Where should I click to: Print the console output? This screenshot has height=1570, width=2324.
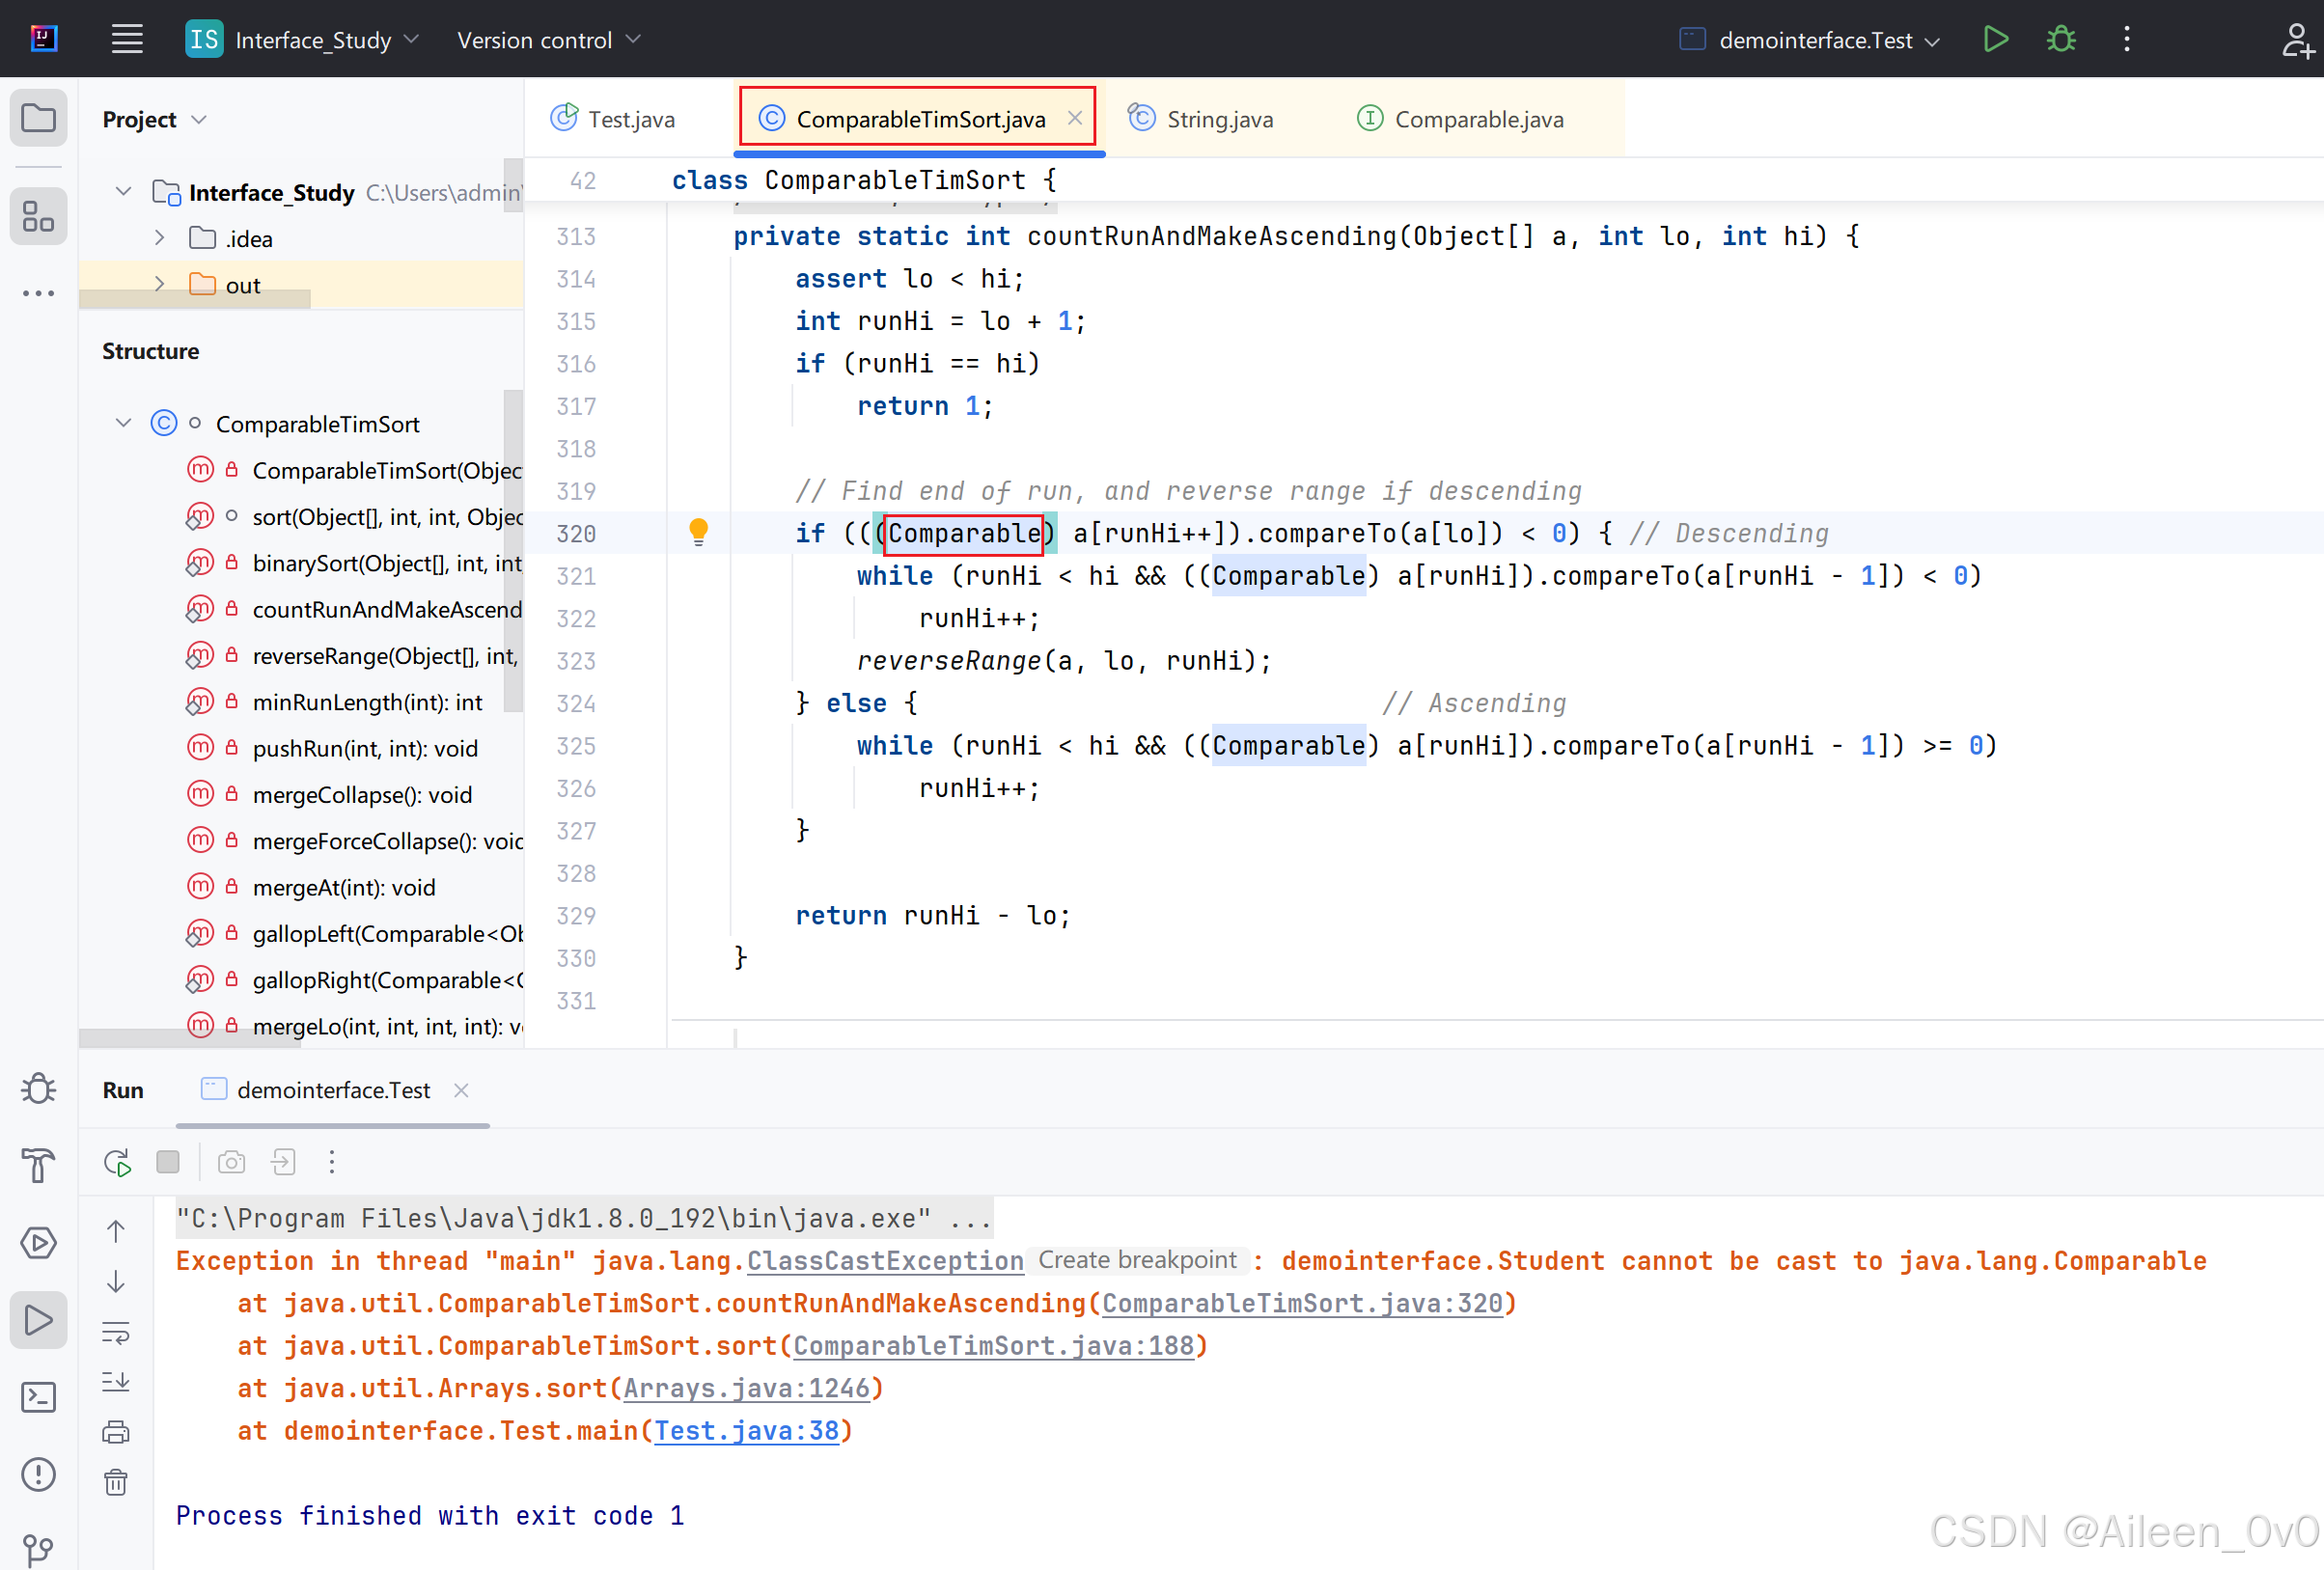(116, 1432)
